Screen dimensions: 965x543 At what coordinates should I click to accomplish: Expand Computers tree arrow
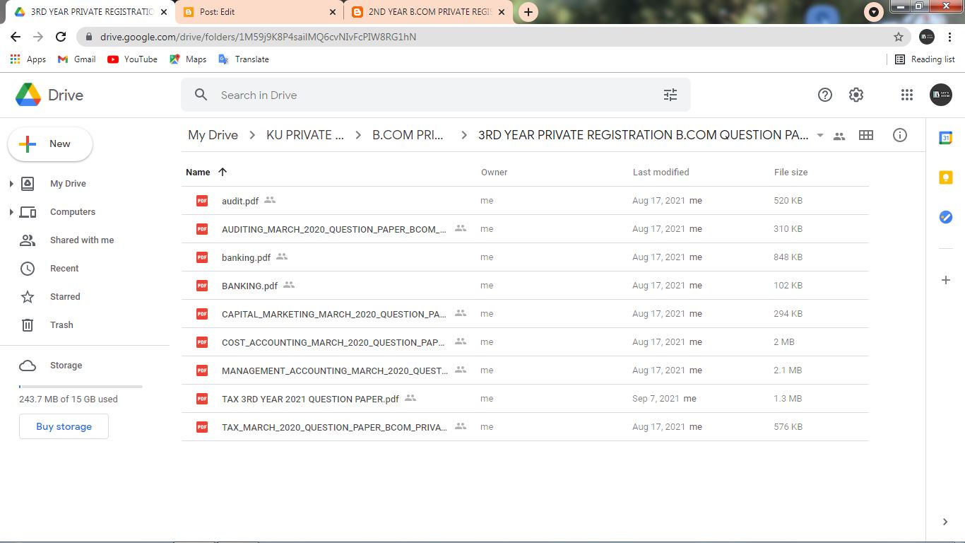[11, 212]
